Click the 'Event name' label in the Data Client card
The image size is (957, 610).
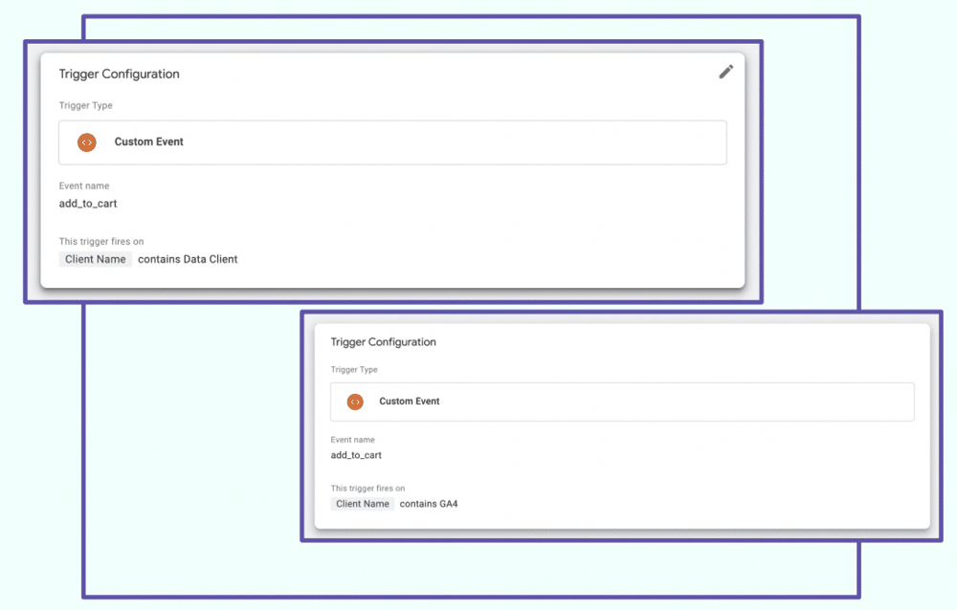84,186
